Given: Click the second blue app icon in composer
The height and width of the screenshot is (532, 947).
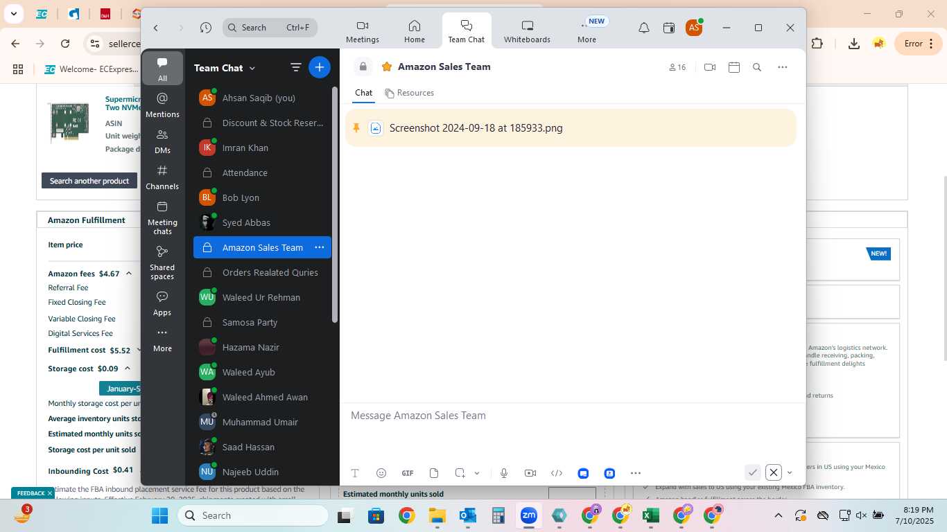Looking at the screenshot, I should 609,473.
